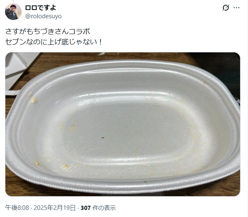
Task: Click the tweet line セブンなのに上げ底じゃない！
Action: (x=54, y=42)
